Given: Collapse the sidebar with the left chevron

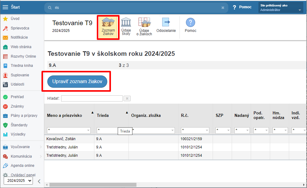Looking at the screenshot, I should pos(39,181).
